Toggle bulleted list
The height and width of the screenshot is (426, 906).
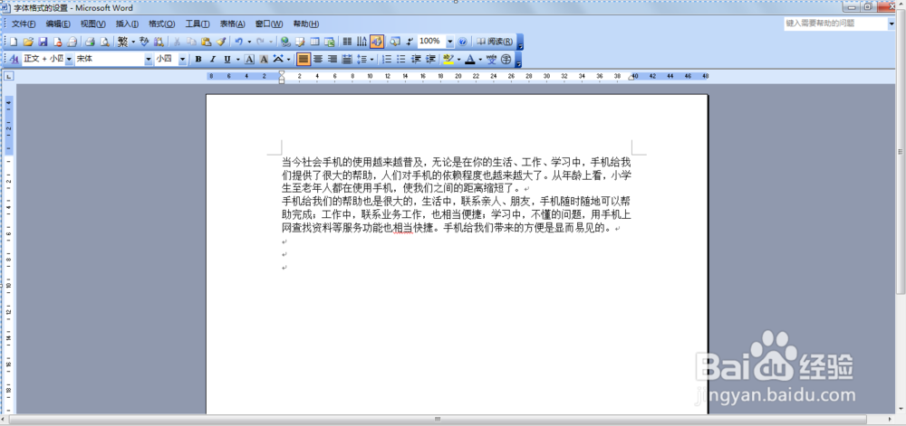[401, 59]
